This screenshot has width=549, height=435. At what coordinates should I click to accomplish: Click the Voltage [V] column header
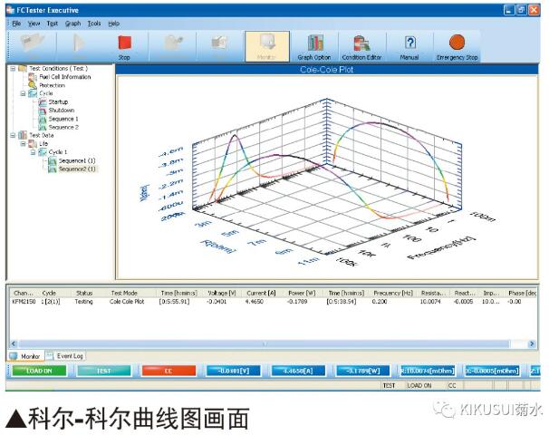[x=222, y=293]
